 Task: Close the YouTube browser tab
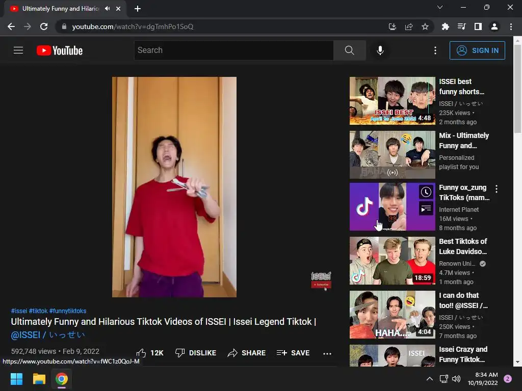pos(118,9)
